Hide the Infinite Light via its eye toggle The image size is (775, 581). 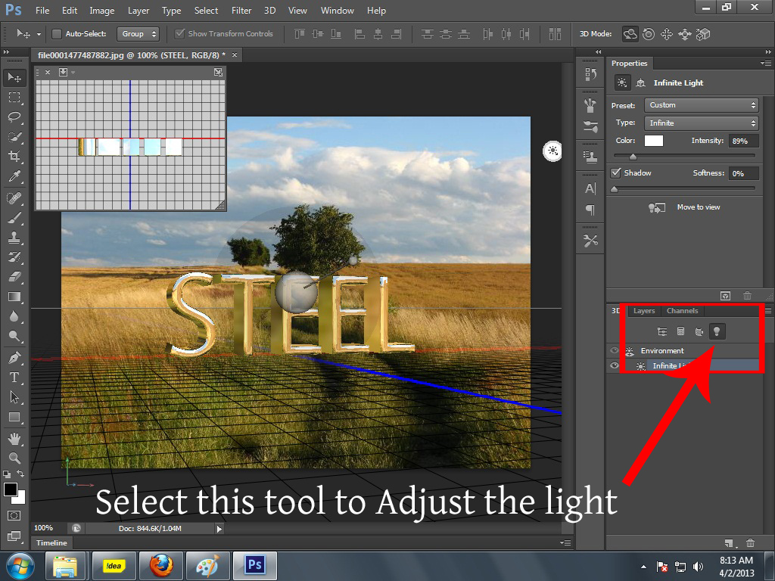tap(613, 365)
